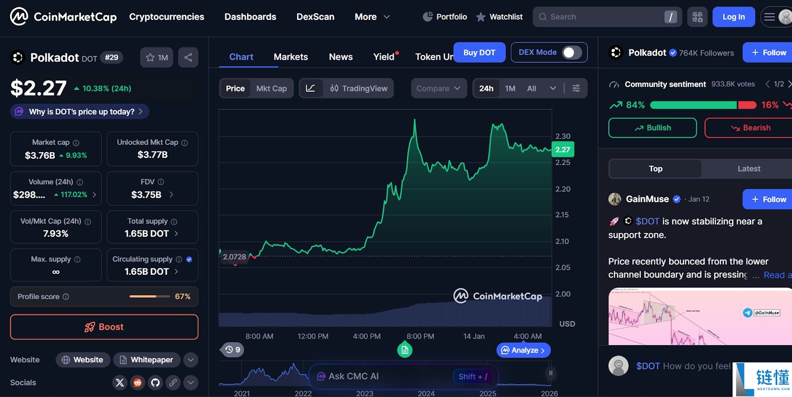Screen dimensions: 792x397
Task: Click the Volume (24h) info icon
Action: [x=80, y=182]
